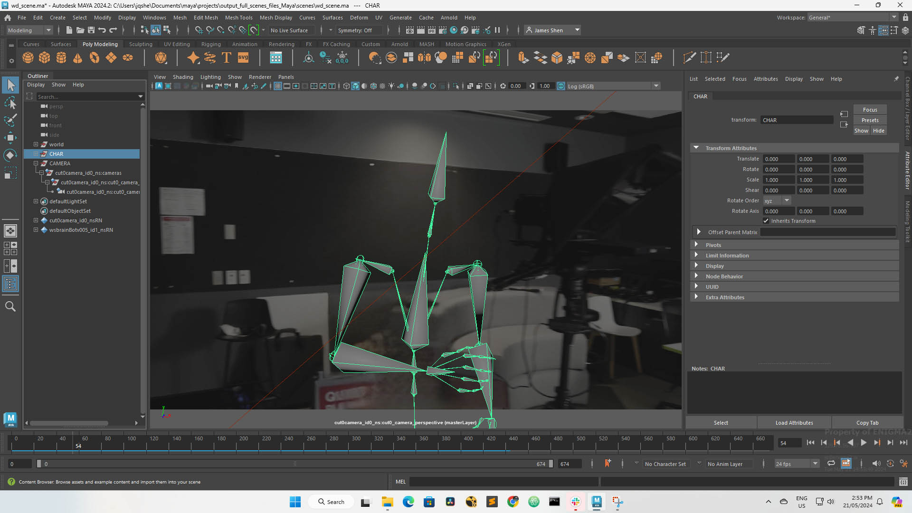912x513 pixels.
Task: Toggle Symmetry off dropdown in status line
Action: (359, 30)
